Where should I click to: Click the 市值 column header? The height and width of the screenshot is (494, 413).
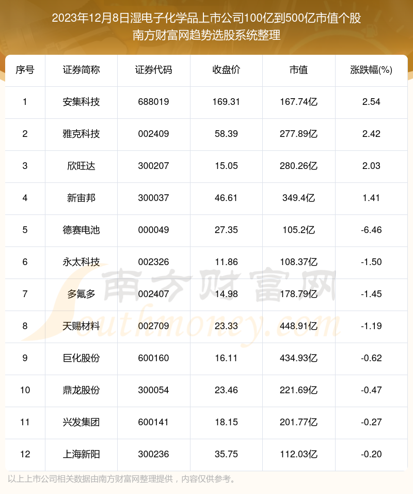(299, 70)
